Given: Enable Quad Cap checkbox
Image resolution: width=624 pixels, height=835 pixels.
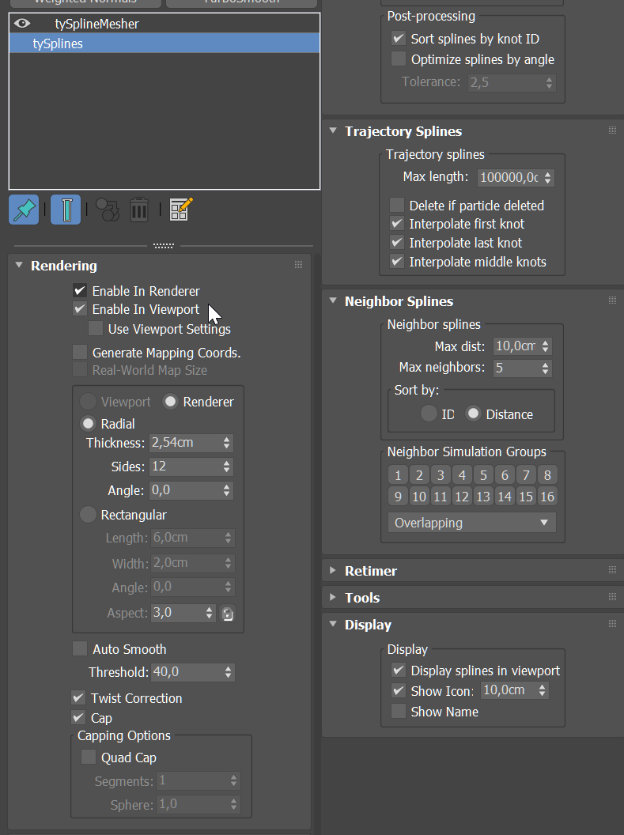Looking at the screenshot, I should [x=89, y=758].
